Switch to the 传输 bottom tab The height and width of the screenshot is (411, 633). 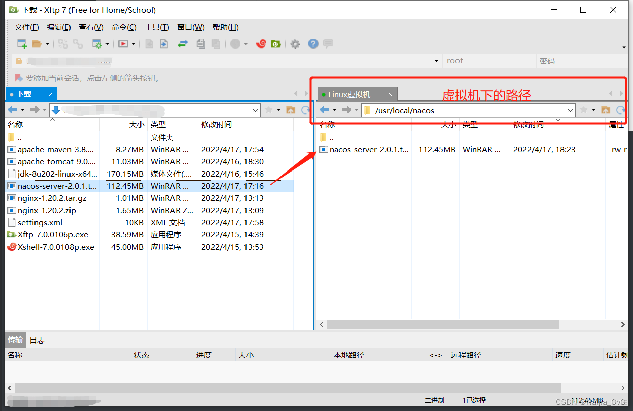[x=15, y=340]
